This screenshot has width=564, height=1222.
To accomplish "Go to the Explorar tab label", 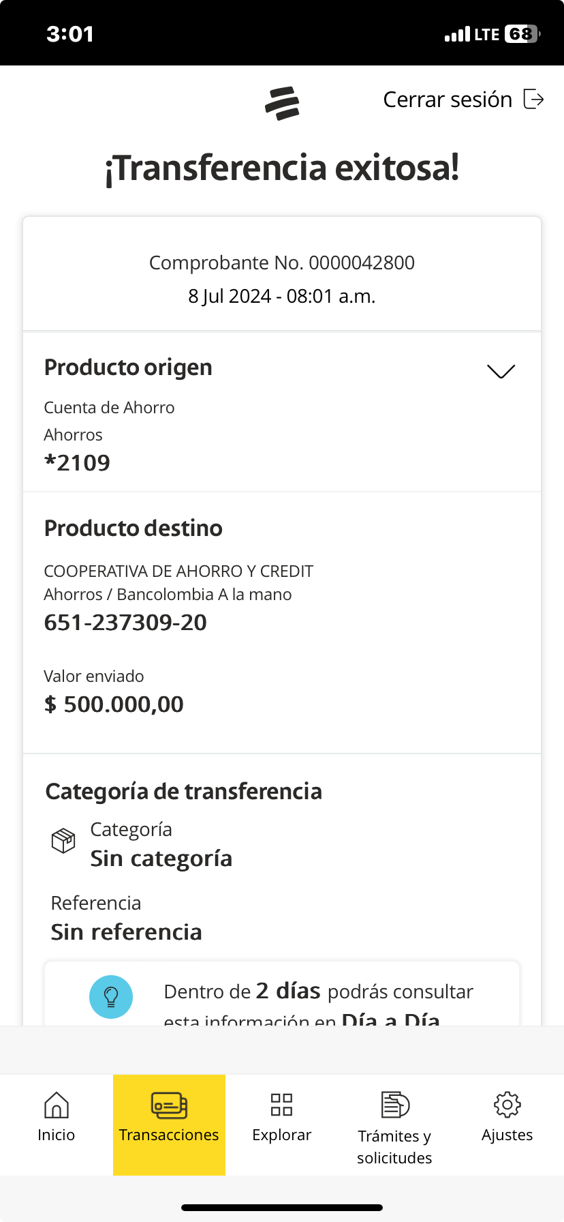I will pyautogui.click(x=281, y=1135).
